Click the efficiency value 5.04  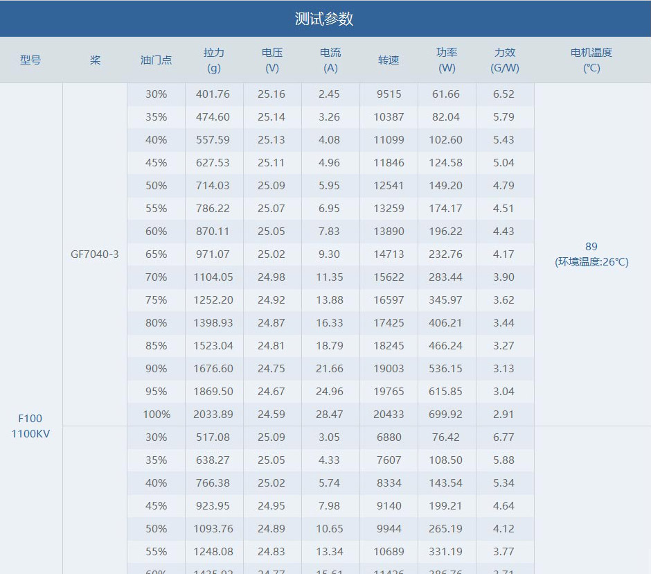click(503, 162)
